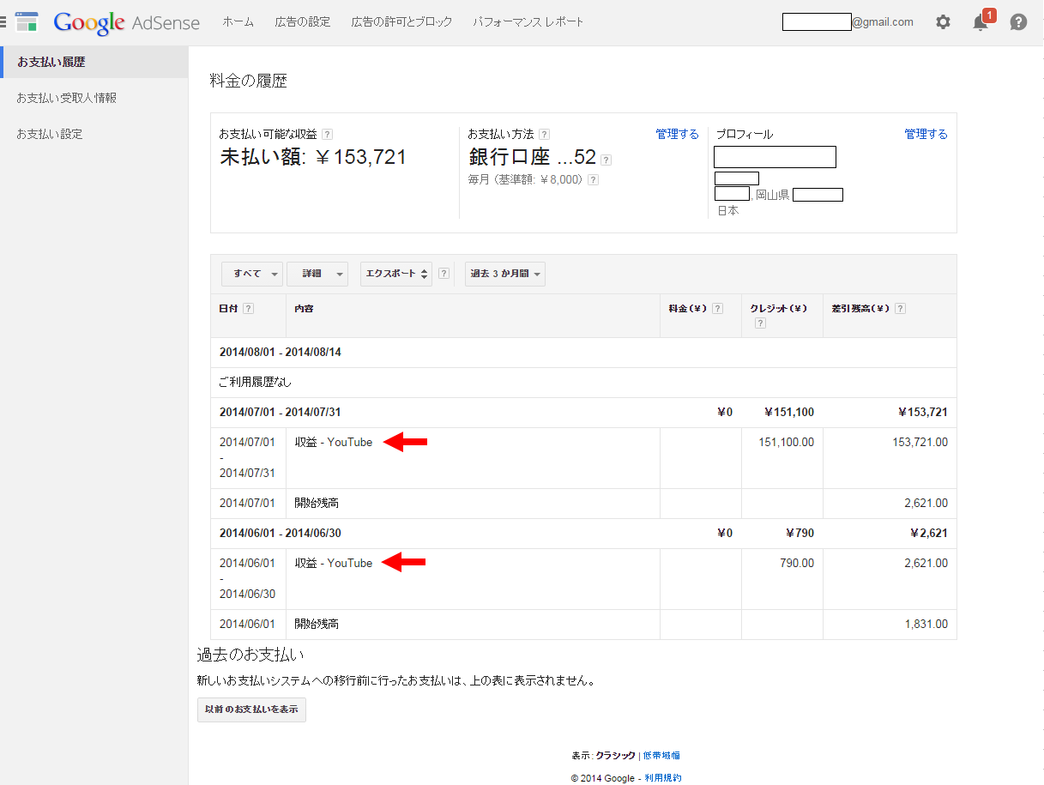1044x785 pixels.
Task: Click 未払い額: ¥153,721 amount
Action: 313,157
